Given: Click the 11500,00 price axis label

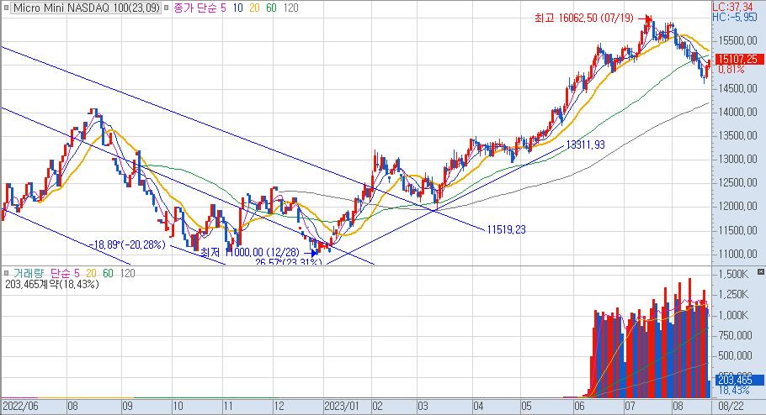Looking at the screenshot, I should pos(737,230).
